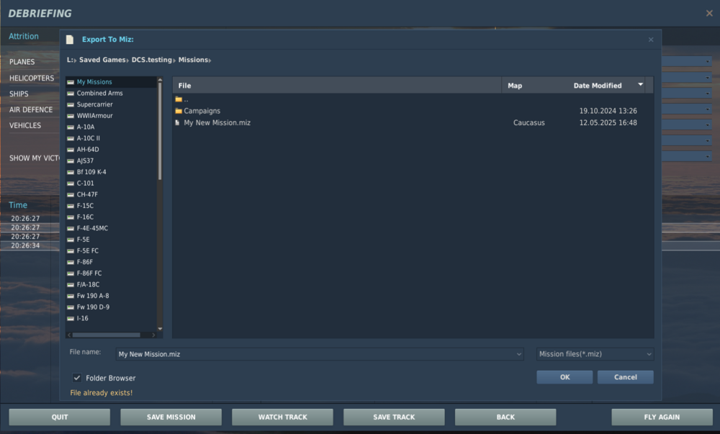Click the BACK button in Debriefing
This screenshot has height=434, width=720.
(505, 417)
